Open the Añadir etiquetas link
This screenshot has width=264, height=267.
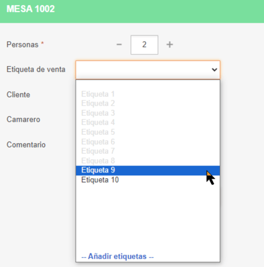[x=118, y=256]
